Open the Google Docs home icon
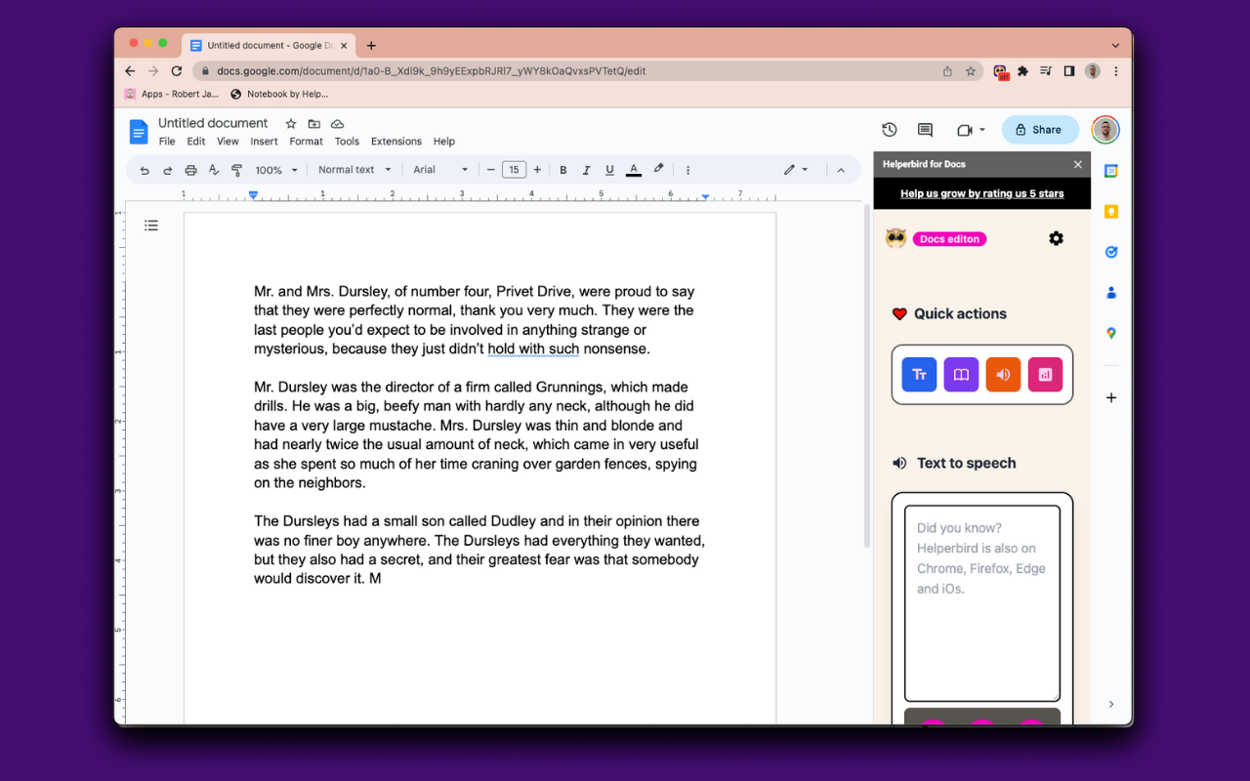 (139, 132)
